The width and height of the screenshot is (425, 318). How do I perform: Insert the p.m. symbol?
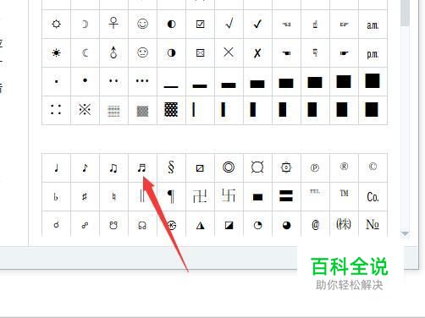pos(373,54)
